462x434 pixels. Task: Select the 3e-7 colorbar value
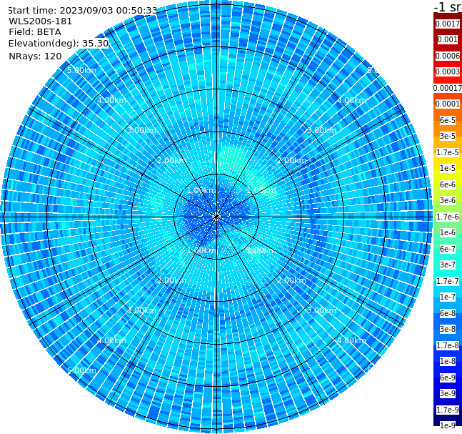pos(448,265)
